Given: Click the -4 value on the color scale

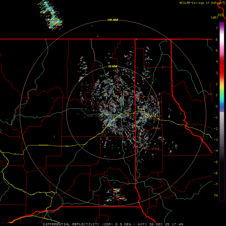Looking at the screenshot, I should click(216, 151).
